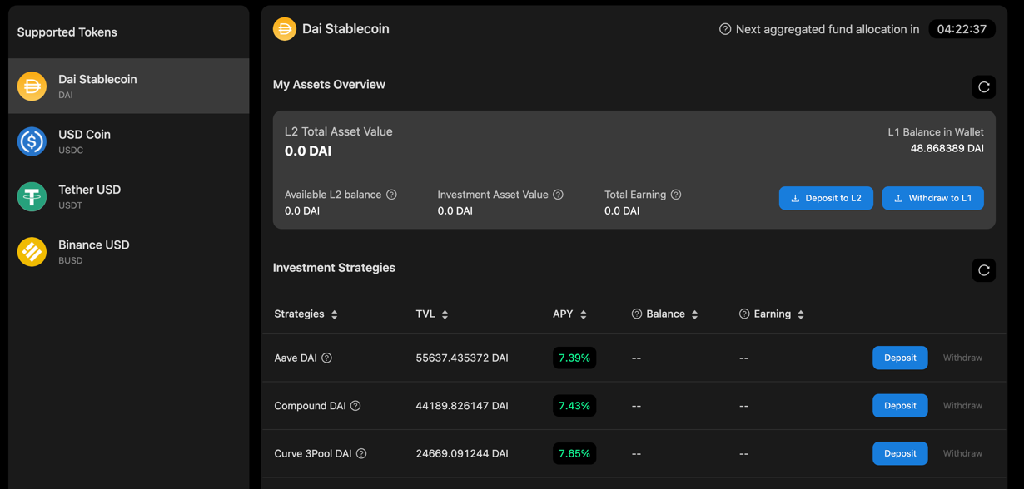Deposit into the Aave DAI strategy
Viewport: 1024px width, 489px height.
pos(900,358)
